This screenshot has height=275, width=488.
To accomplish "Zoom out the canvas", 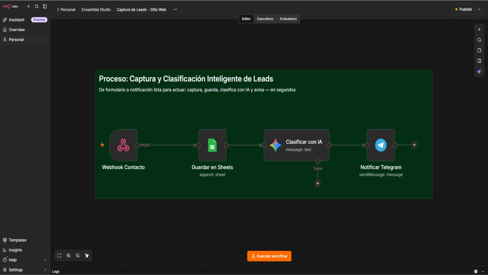I will click(78, 256).
